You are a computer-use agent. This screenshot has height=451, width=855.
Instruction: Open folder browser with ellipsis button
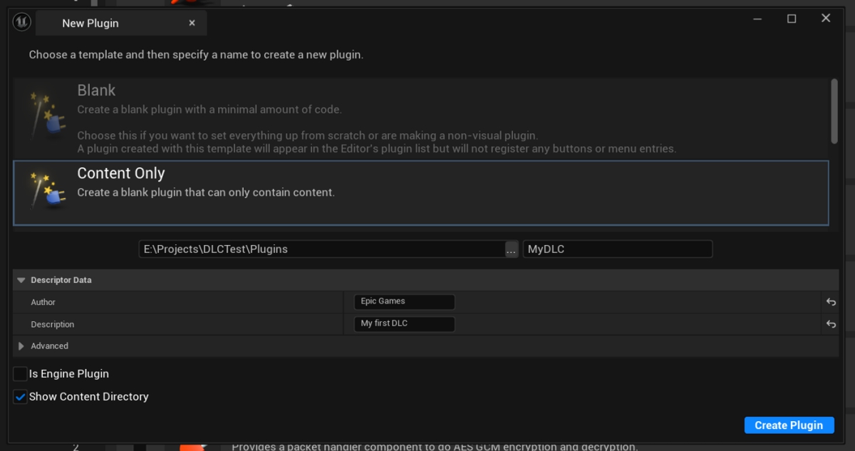(x=512, y=249)
